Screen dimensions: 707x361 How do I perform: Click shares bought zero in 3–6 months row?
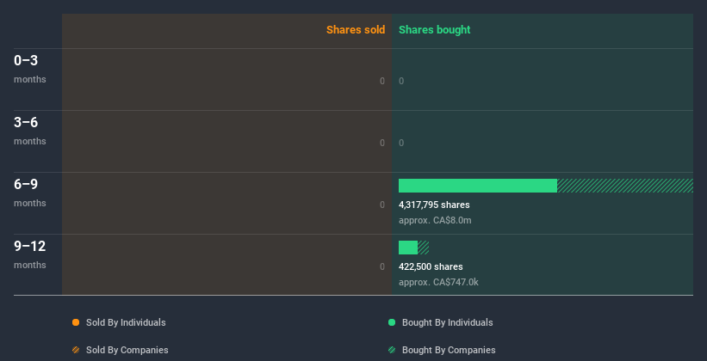401,143
